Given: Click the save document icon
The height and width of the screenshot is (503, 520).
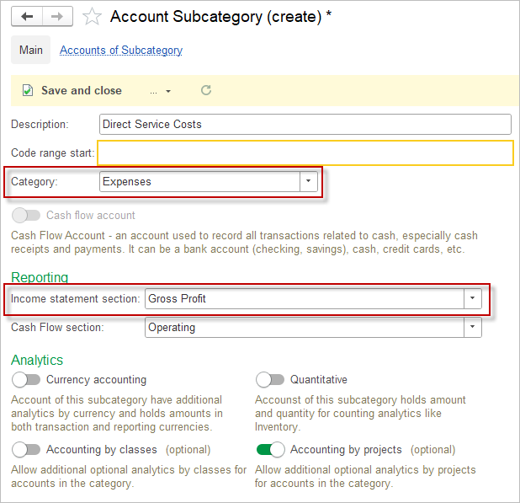Looking at the screenshot, I should pos(28,90).
